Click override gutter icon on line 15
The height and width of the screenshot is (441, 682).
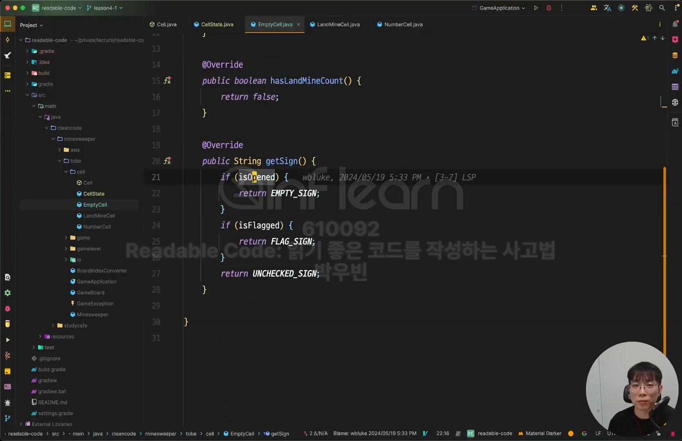[167, 80]
